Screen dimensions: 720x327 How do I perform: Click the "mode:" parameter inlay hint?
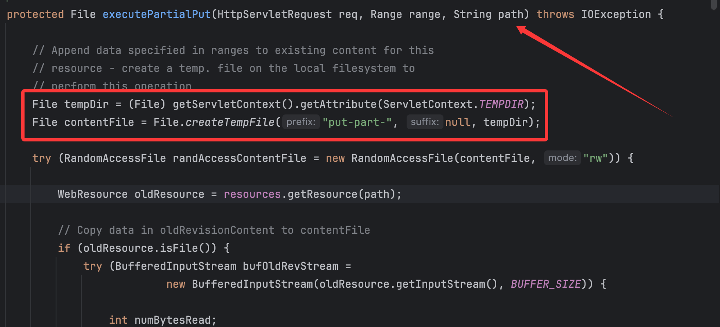(562, 158)
